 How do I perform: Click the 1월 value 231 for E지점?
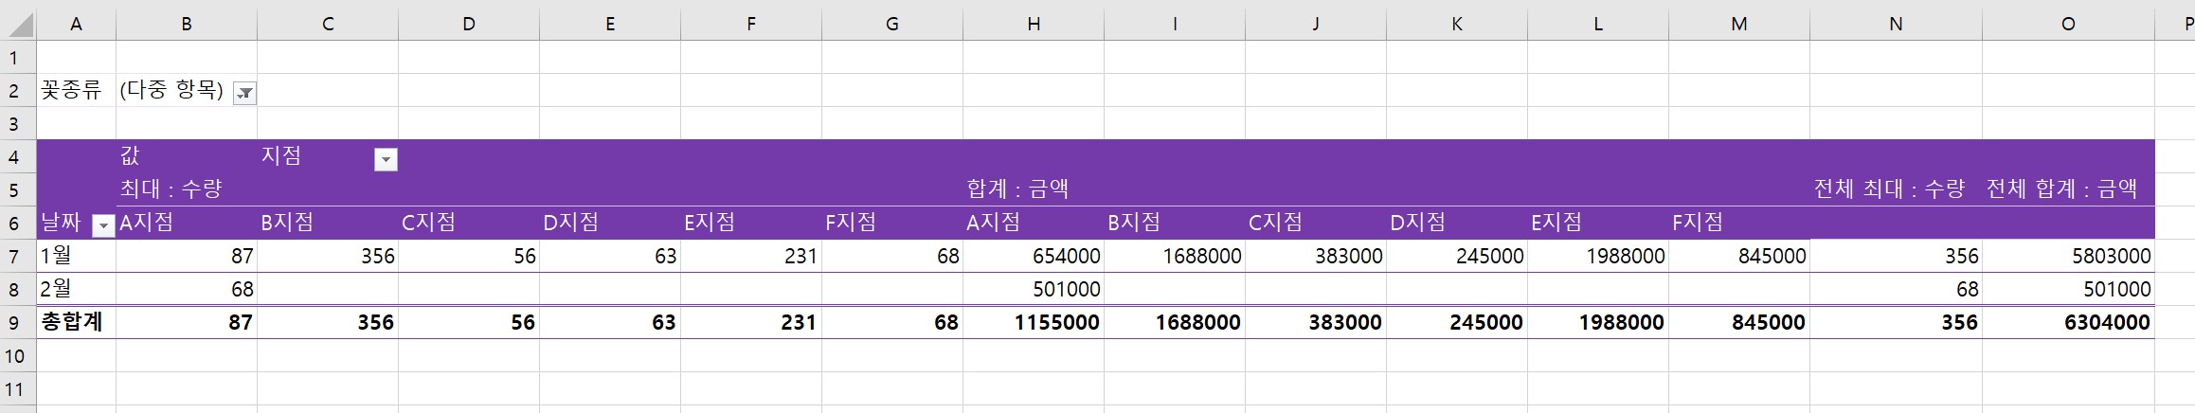pos(751,256)
